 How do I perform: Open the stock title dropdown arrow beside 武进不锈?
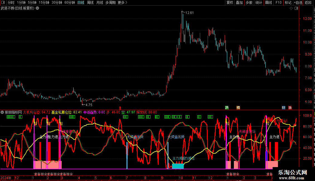click(x=37, y=8)
